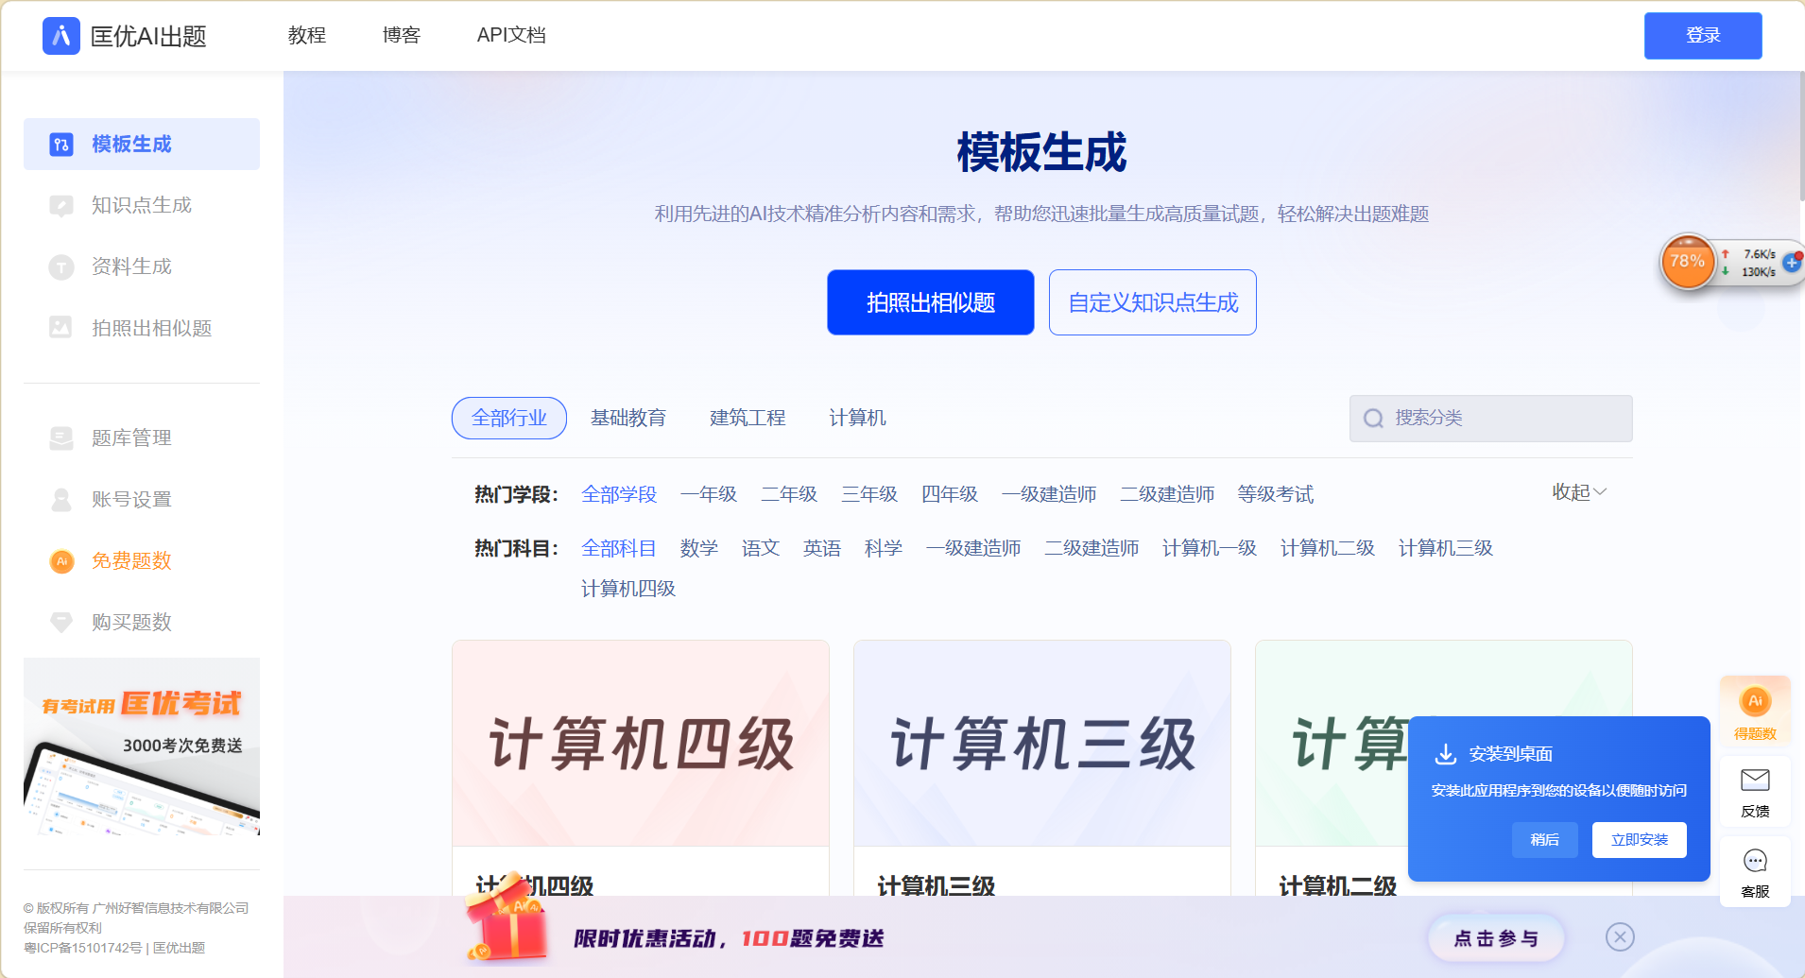Click the search magnifier icon
Screen dimensions: 1805x978
1373,419
